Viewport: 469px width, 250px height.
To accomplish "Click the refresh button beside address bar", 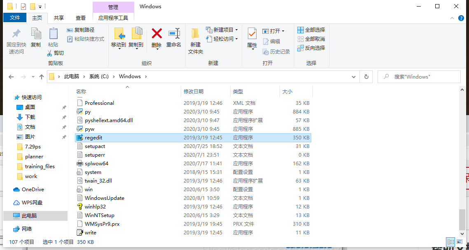I will (x=366, y=76).
